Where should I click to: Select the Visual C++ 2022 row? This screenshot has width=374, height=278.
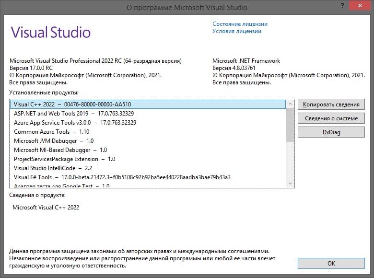148,104
